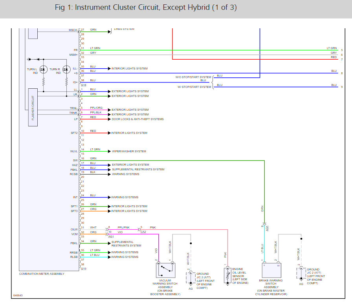Select the DOOR LOCKS & ANTI-THEFT SYSTEMS label

(137, 119)
